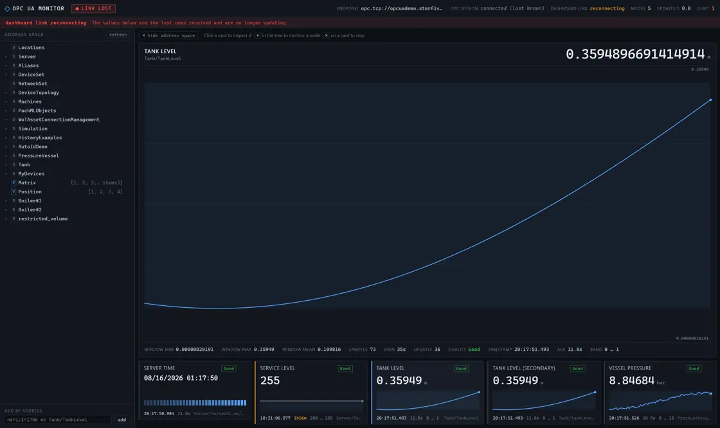
Task: Click the WINDOW MAX 0.35949 stat
Action: [x=248, y=350]
